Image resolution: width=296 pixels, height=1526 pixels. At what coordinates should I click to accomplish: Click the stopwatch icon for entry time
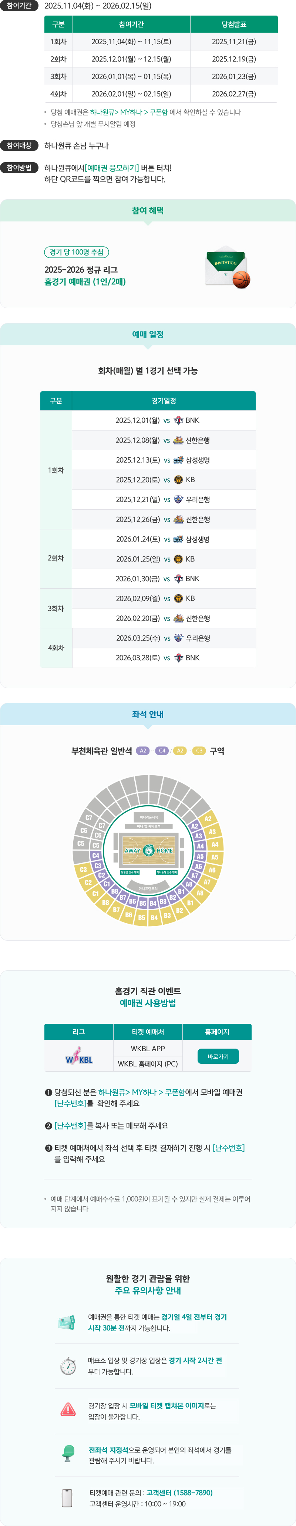(68, 1365)
